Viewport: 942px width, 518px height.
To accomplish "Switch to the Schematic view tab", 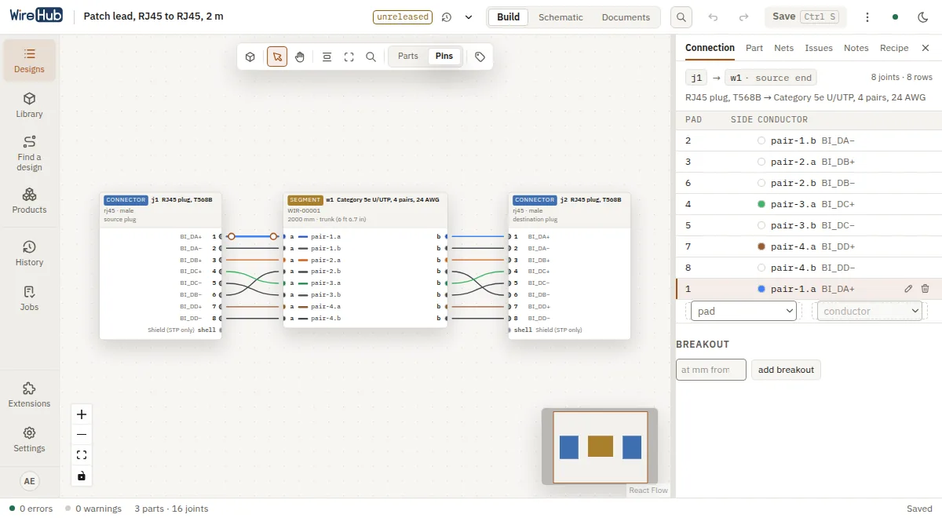I will coord(560,17).
